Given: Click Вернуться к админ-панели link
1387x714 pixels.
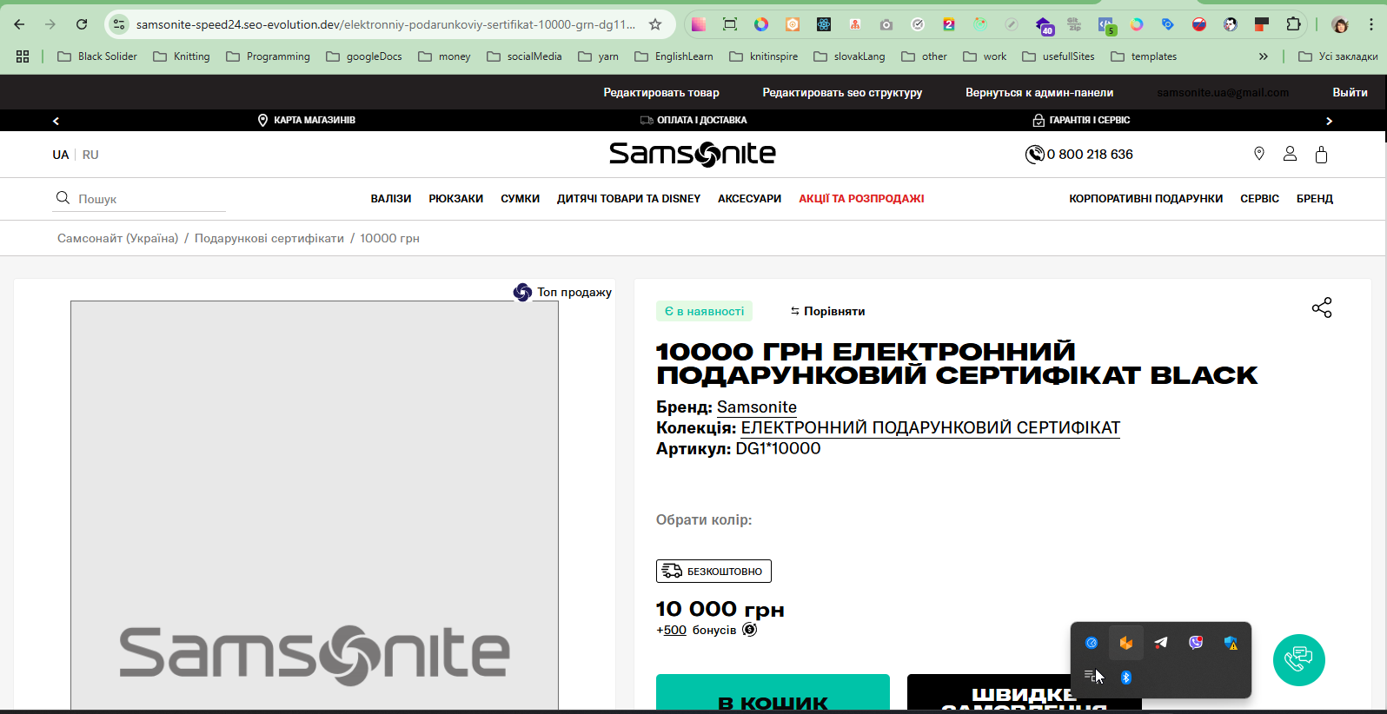Looking at the screenshot, I should point(1039,92).
